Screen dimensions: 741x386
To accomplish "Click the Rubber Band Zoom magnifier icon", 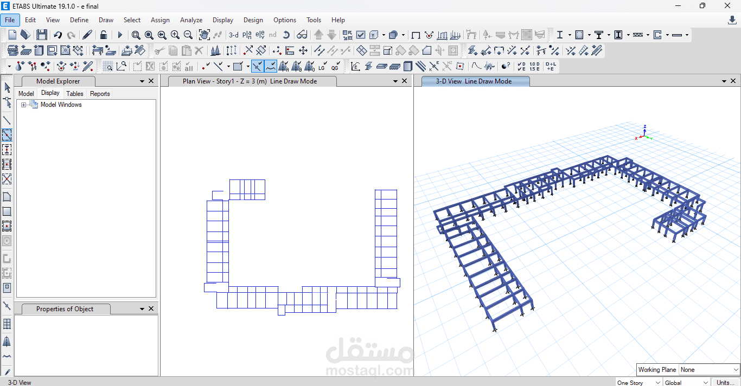I will pyautogui.click(x=136, y=35).
